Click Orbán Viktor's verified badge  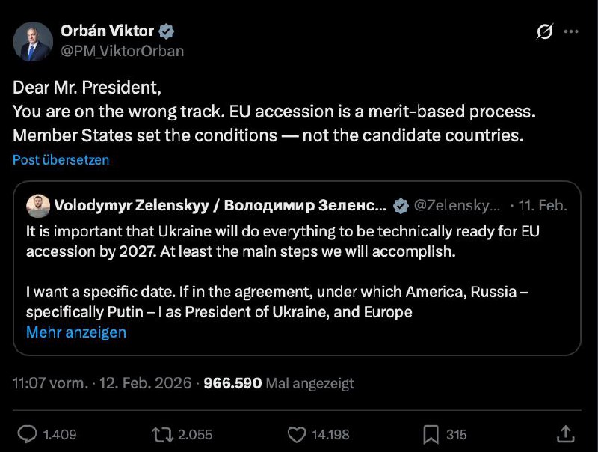167,31
